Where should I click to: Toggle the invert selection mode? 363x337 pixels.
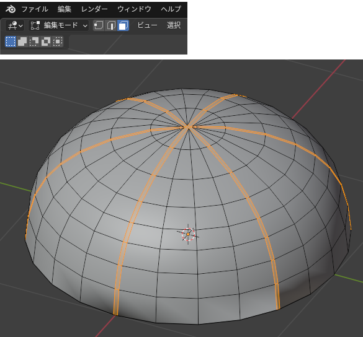(x=46, y=42)
